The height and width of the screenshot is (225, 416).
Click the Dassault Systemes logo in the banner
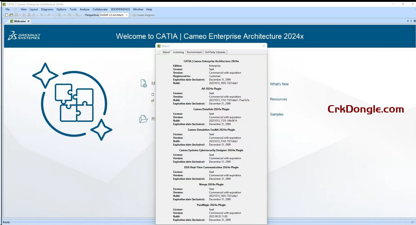[24, 36]
